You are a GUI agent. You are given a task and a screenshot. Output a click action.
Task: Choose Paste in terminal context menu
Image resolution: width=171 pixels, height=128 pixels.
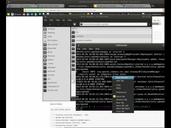click(x=123, y=88)
